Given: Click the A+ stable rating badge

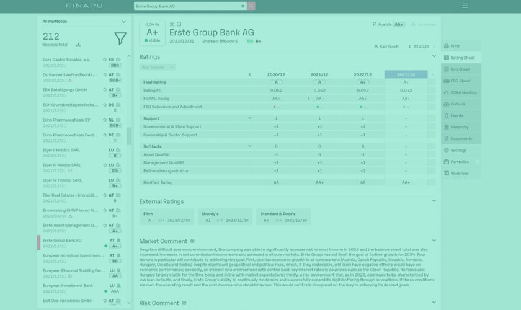Looking at the screenshot, I should 152,33.
